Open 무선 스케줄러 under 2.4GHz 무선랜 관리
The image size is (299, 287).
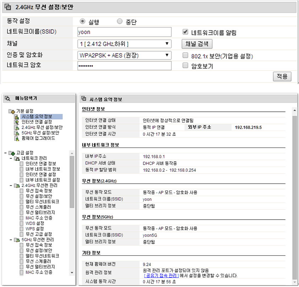pyautogui.click(x=38, y=207)
